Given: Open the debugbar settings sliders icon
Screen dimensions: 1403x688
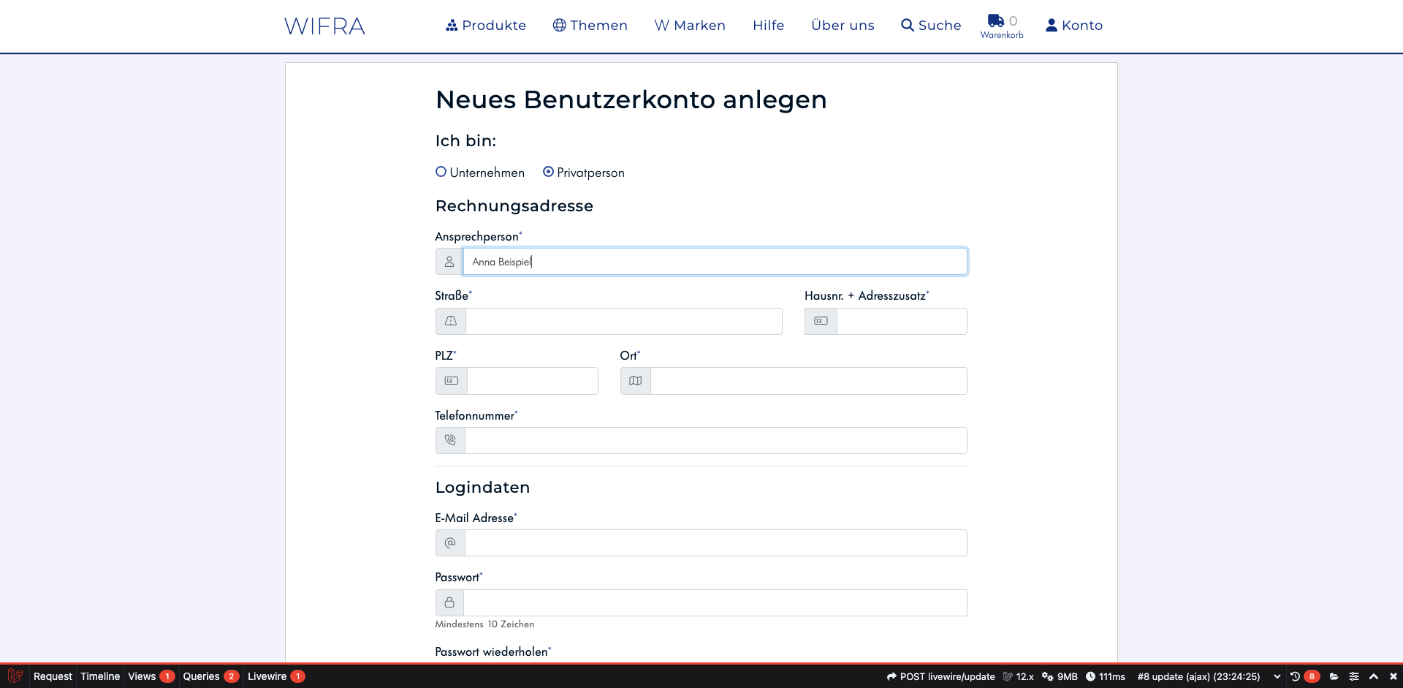Looking at the screenshot, I should (x=1355, y=676).
